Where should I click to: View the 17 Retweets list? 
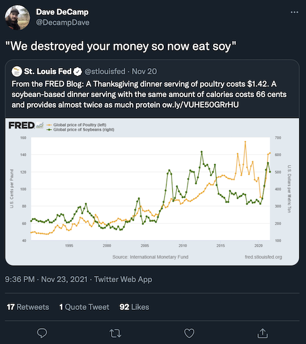[x=28, y=307]
